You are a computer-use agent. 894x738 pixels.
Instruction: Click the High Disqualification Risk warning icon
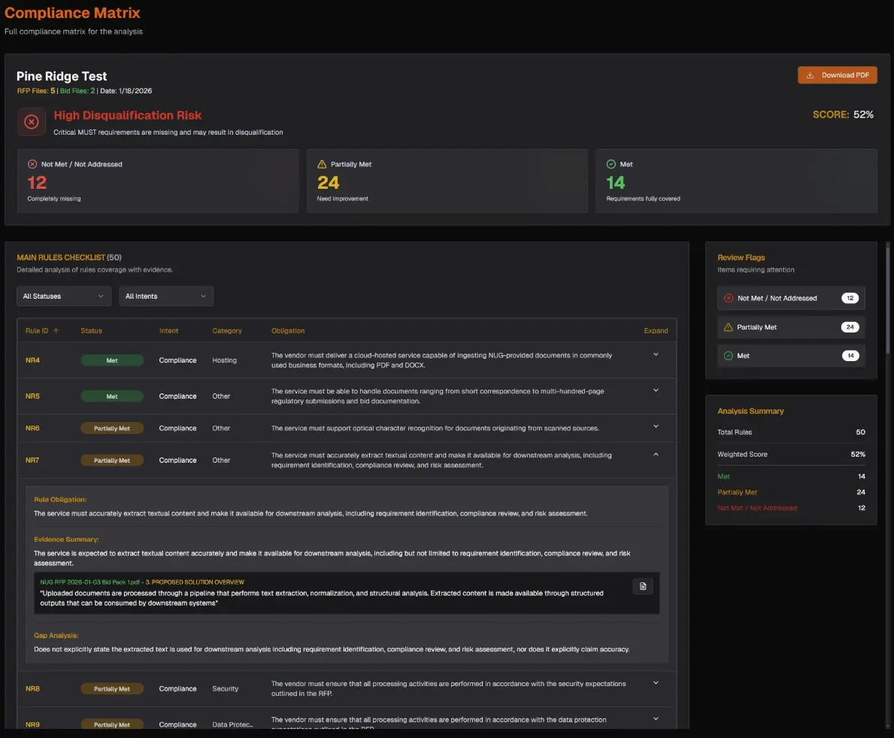[32, 122]
